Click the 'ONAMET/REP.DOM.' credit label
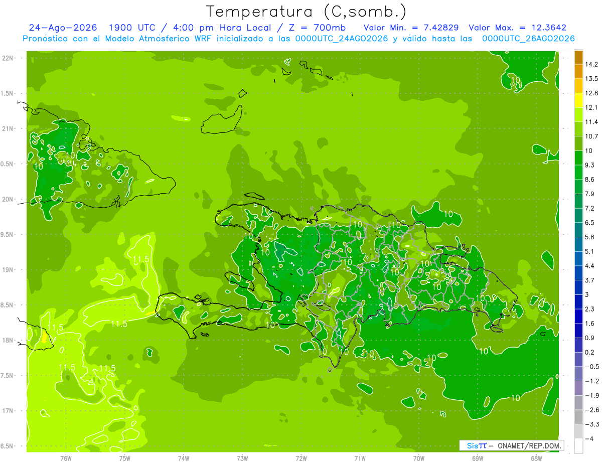Image resolution: width=602 pixels, height=465 pixels. 529,445
